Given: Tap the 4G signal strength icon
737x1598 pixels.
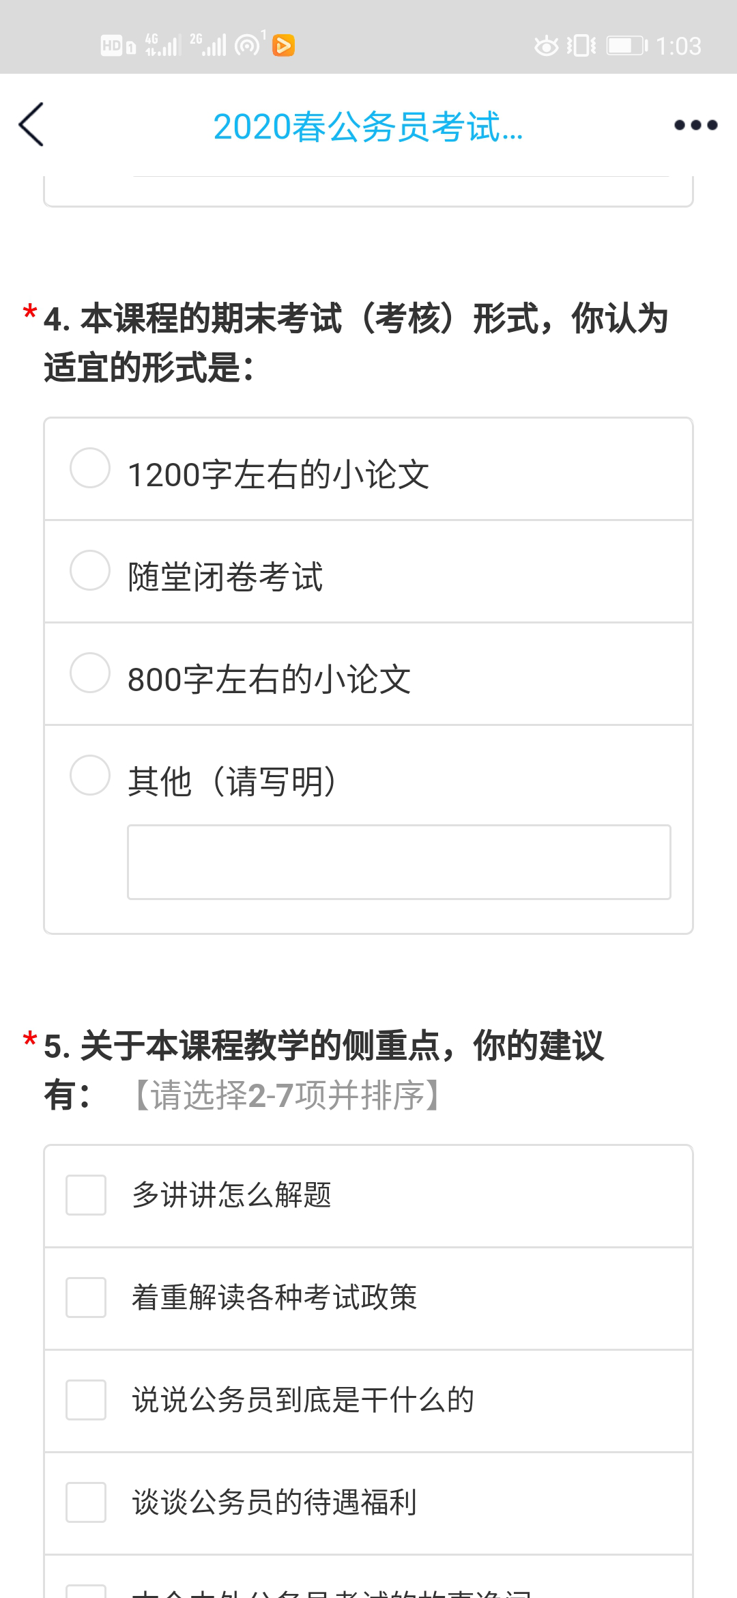Looking at the screenshot, I should click(x=162, y=45).
